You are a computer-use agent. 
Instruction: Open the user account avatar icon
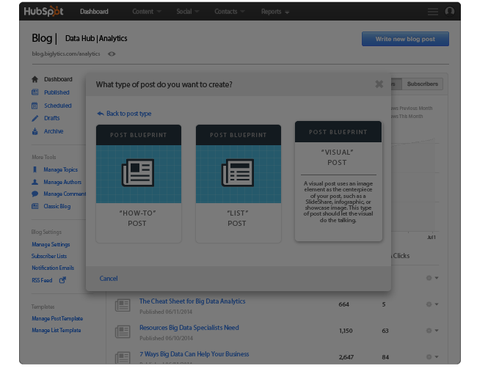[x=450, y=11]
